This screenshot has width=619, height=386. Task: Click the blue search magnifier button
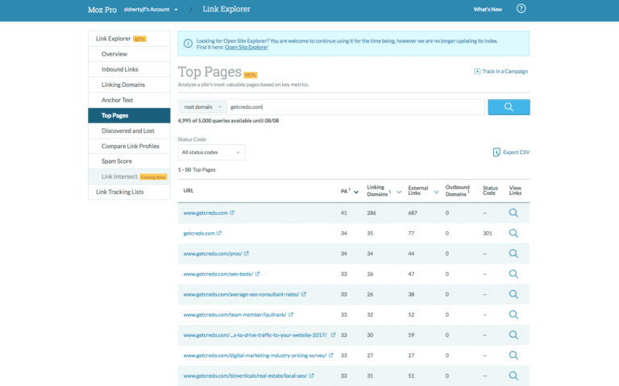pyautogui.click(x=509, y=107)
